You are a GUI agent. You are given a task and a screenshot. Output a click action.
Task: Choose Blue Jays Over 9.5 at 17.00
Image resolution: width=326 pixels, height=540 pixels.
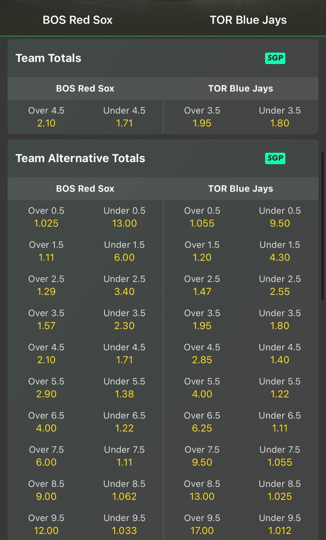point(202,525)
